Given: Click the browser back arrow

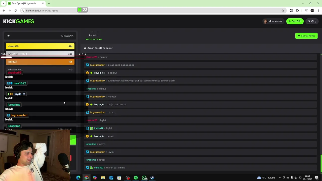Looking at the screenshot, I should pos(4,11).
